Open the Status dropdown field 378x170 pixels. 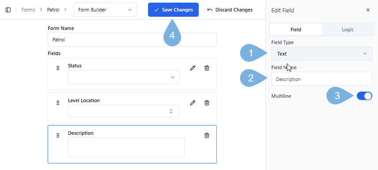(x=124, y=77)
